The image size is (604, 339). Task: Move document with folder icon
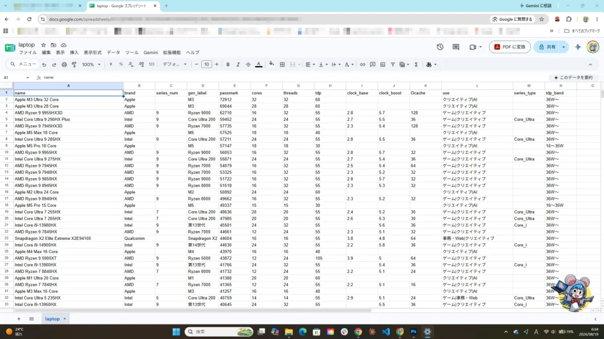pyautogui.click(x=54, y=45)
